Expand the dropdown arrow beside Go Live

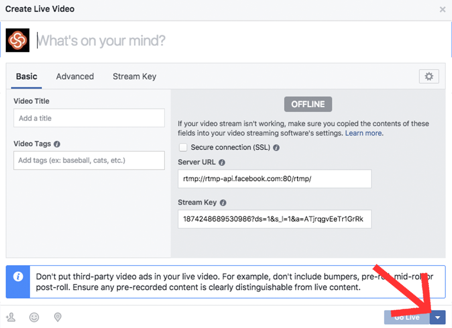pos(437,318)
